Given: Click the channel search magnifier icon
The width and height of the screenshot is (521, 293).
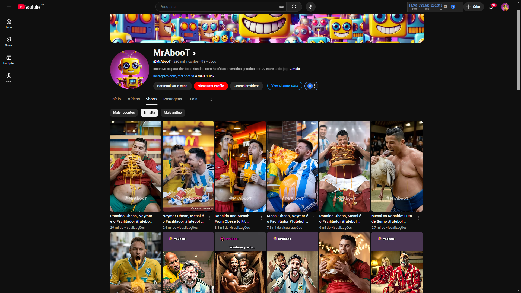Looking at the screenshot, I should [x=210, y=99].
